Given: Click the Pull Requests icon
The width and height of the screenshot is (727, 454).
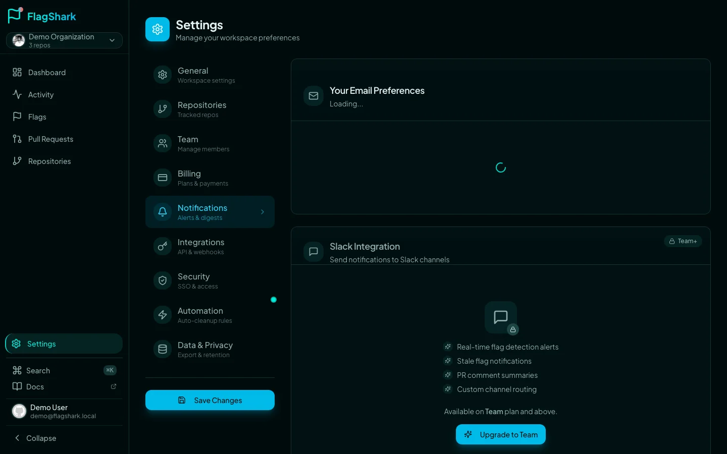Looking at the screenshot, I should (17, 139).
